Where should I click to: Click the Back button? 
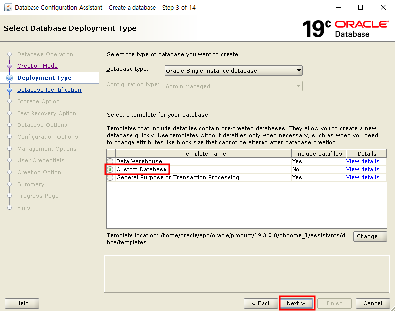261,303
